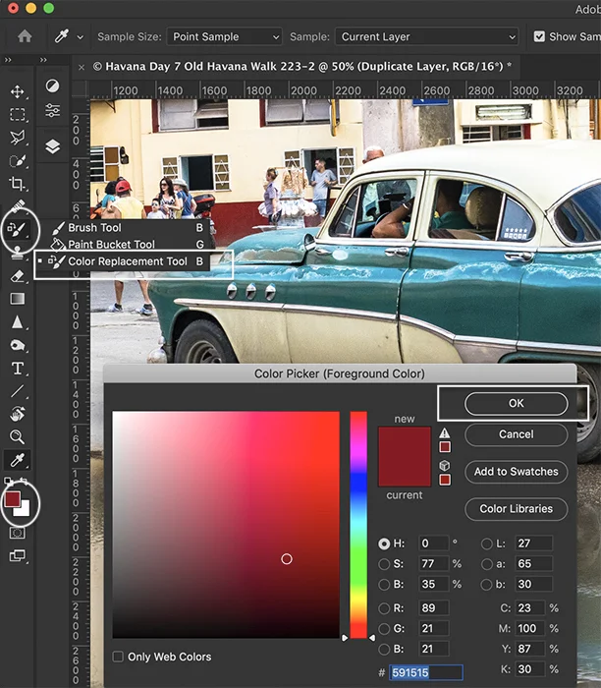
Task: Select the Move tool
Action: (x=18, y=91)
